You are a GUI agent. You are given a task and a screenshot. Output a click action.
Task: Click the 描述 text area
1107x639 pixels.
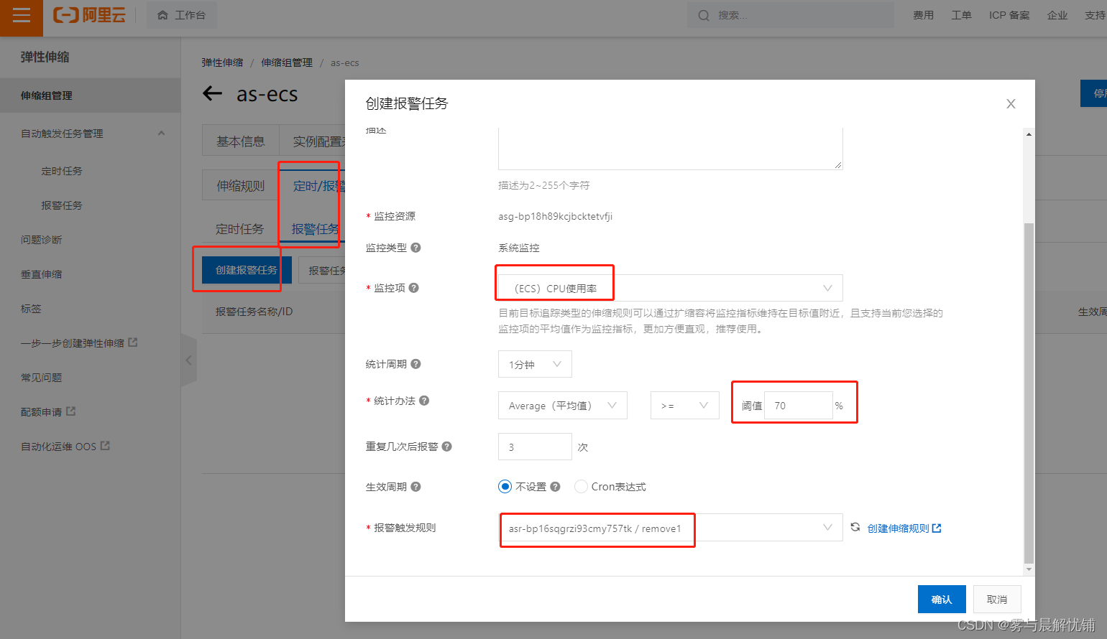[x=670, y=149]
